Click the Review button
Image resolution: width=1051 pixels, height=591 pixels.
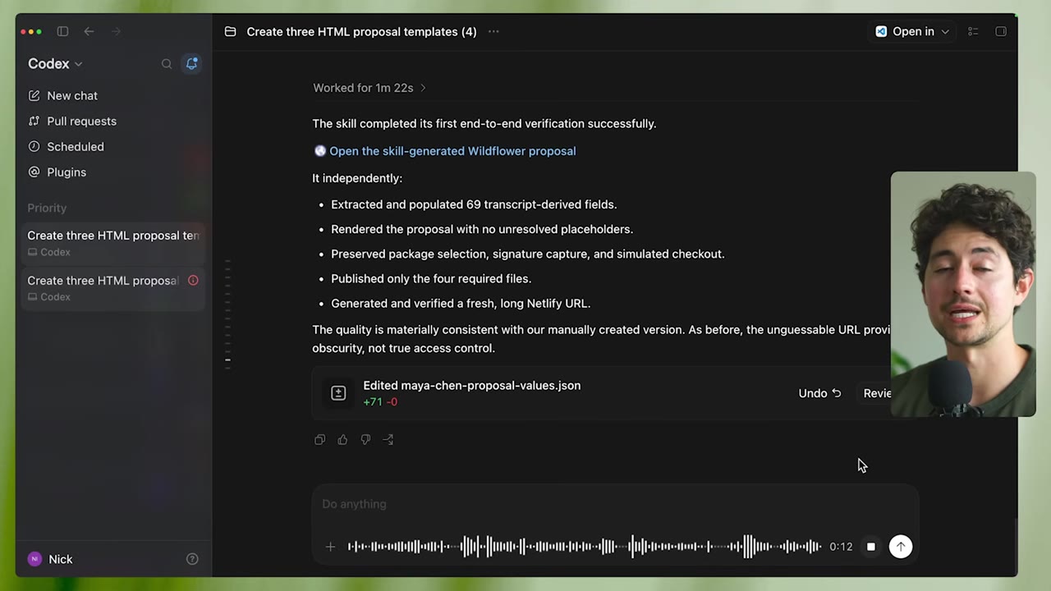tap(877, 393)
